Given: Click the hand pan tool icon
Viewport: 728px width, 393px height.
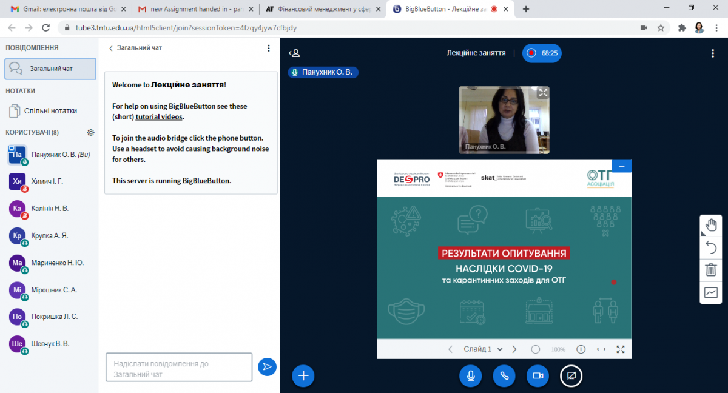Looking at the screenshot, I should coord(710,226).
